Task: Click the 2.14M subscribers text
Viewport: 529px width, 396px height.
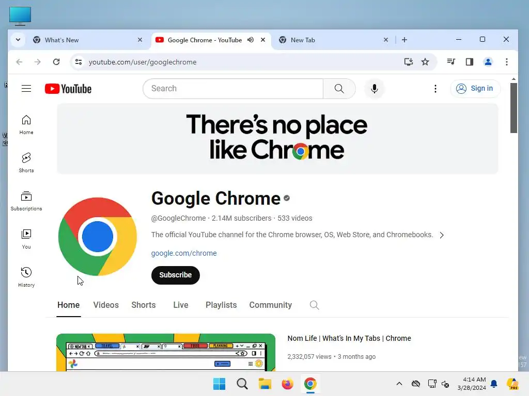Action: [x=242, y=218]
